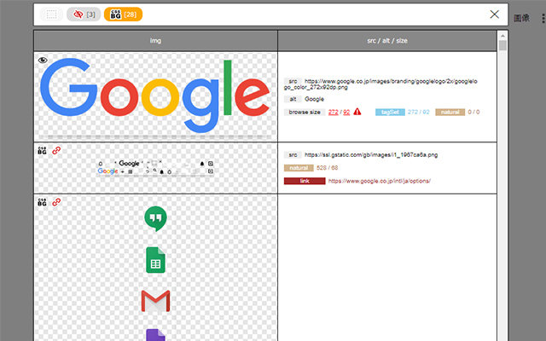
Task: Click the dark red link label
Action: pos(305,181)
